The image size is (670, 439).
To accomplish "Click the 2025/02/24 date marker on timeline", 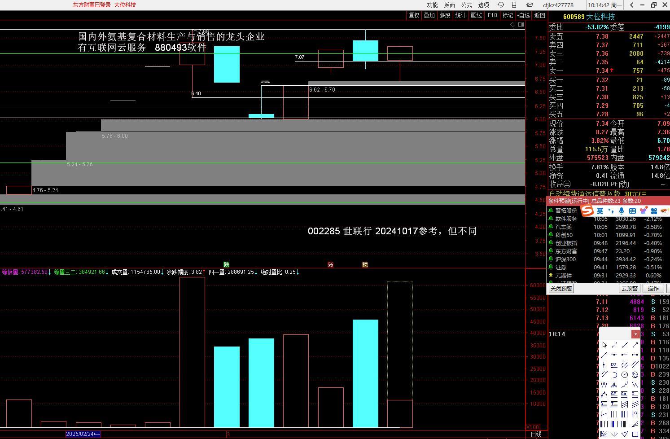I will coord(83,434).
